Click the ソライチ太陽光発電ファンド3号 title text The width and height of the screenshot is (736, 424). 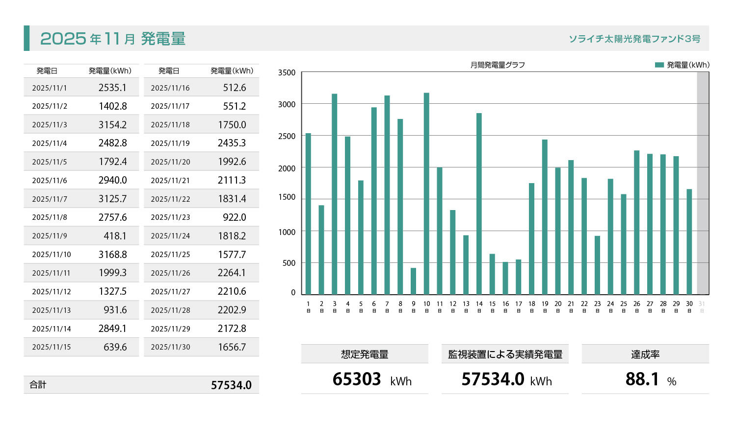click(634, 39)
